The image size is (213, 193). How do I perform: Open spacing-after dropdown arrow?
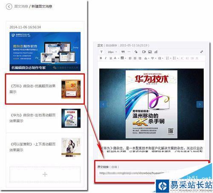click(x=155, y=58)
